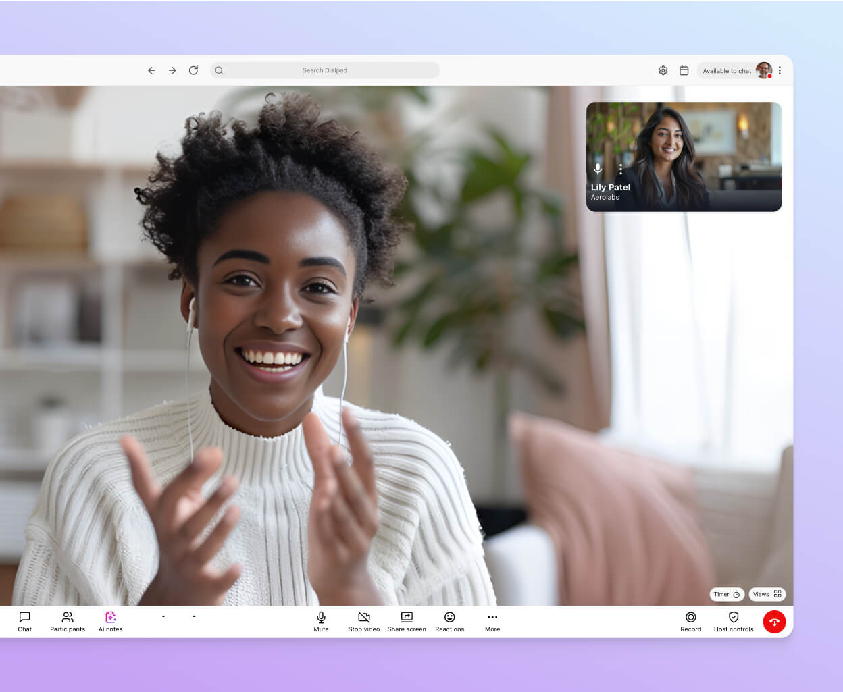Viewport: 843px width, 692px height.
Task: Open Lily Patel's tile options menu
Action: point(620,169)
